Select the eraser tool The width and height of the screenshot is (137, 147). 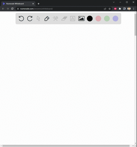[64, 19]
